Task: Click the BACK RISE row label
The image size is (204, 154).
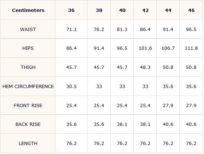Action: 28,124
